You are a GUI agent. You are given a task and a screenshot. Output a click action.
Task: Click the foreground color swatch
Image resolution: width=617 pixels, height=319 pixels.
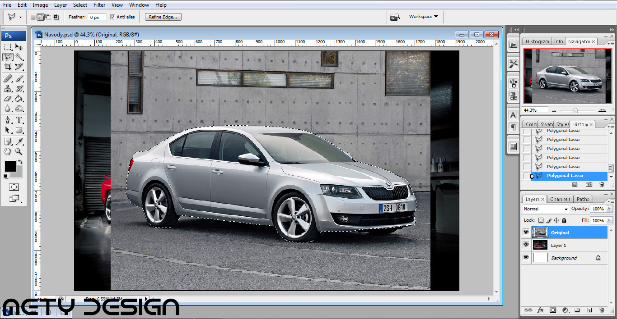(x=10, y=166)
